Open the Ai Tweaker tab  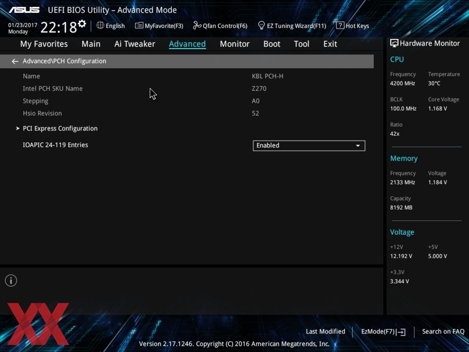(135, 44)
